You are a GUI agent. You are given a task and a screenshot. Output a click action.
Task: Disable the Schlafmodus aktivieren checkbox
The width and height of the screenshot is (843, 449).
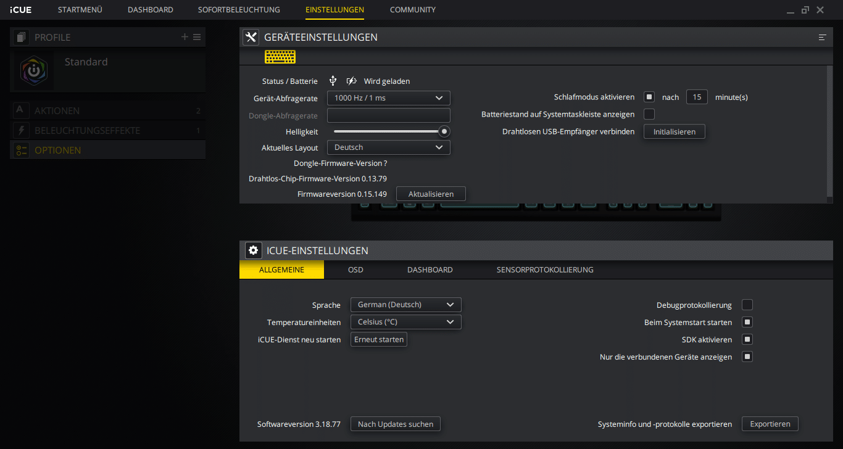pyautogui.click(x=649, y=97)
